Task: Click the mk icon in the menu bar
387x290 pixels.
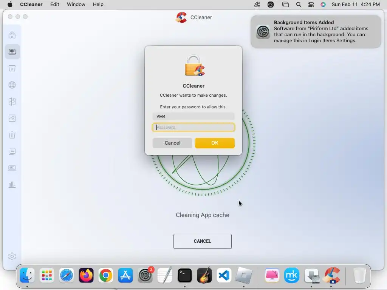Action: pyautogui.click(x=271, y=5)
